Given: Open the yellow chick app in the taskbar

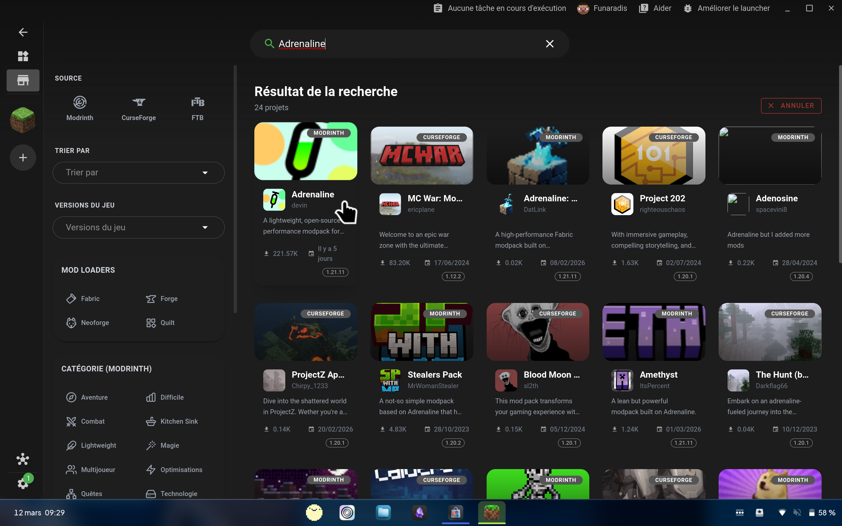Looking at the screenshot, I should [314, 513].
